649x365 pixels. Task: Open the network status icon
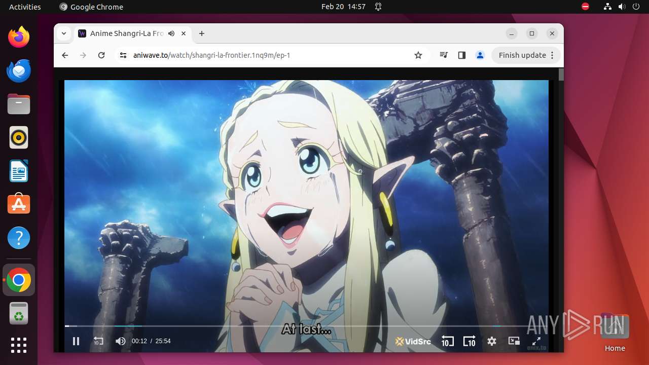(x=607, y=7)
